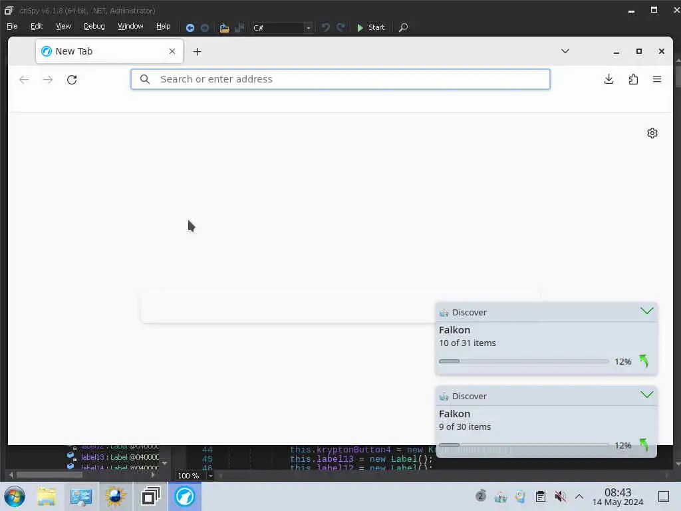Image resolution: width=681 pixels, height=511 pixels.
Task: Click search magnifier in address bar
Action: click(x=144, y=79)
